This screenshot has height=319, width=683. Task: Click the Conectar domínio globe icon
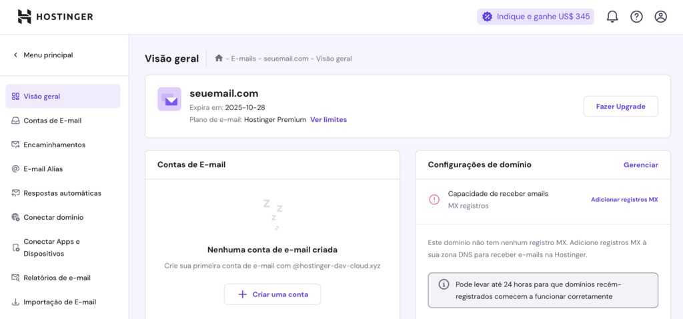(x=15, y=217)
